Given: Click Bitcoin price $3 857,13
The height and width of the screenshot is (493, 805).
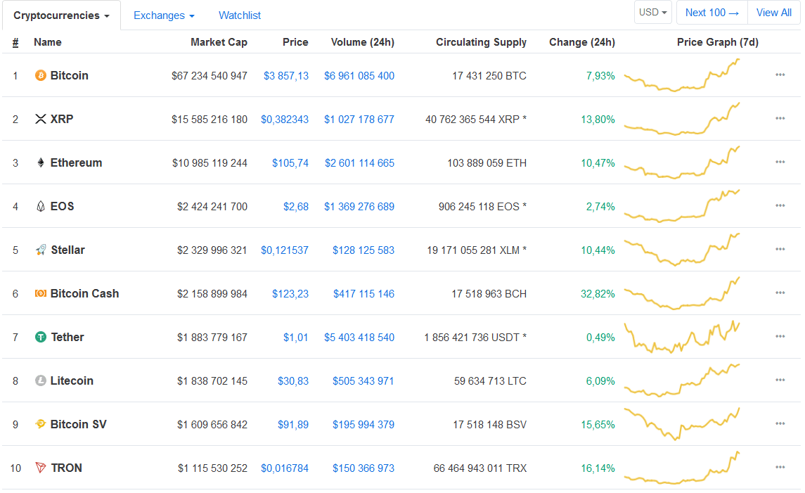Looking at the screenshot, I should (x=286, y=76).
